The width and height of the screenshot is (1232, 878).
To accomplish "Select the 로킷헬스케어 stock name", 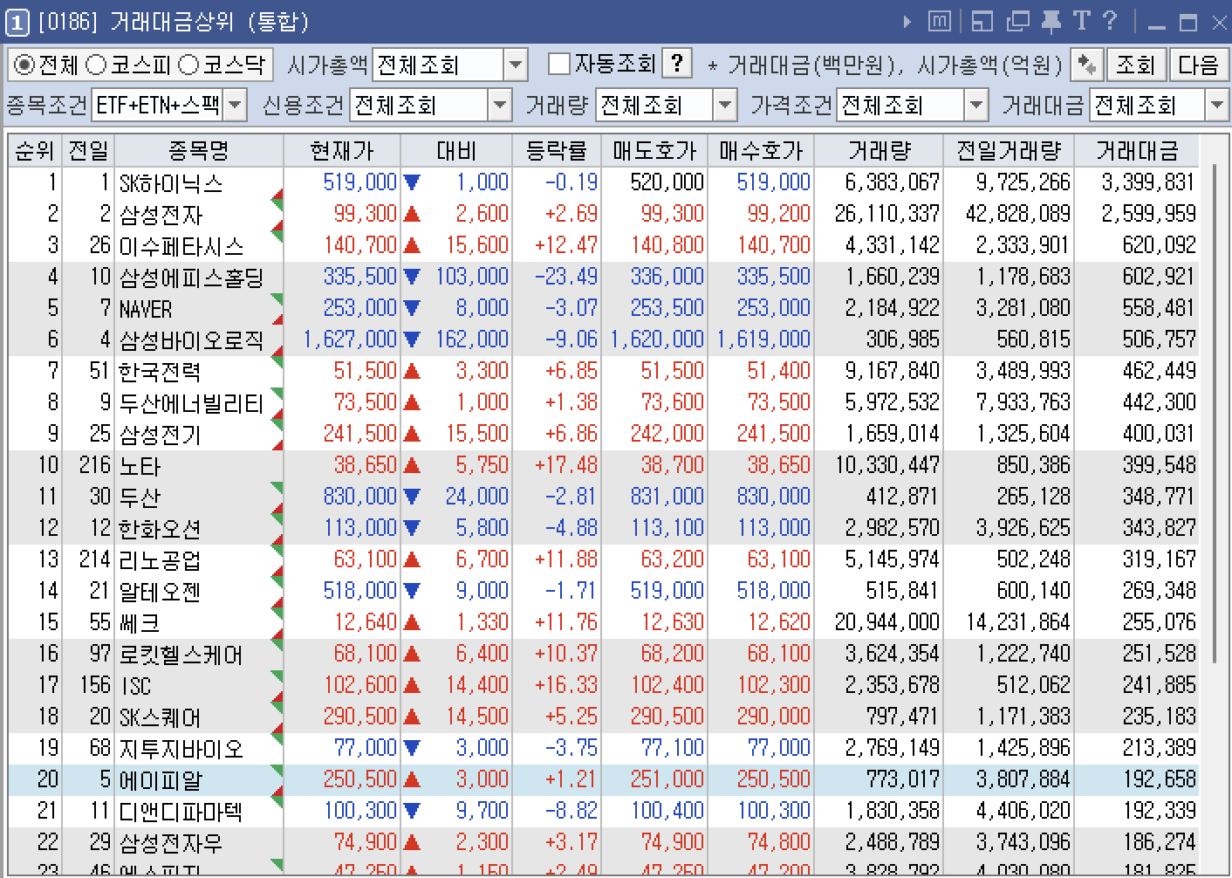I will point(181,655).
